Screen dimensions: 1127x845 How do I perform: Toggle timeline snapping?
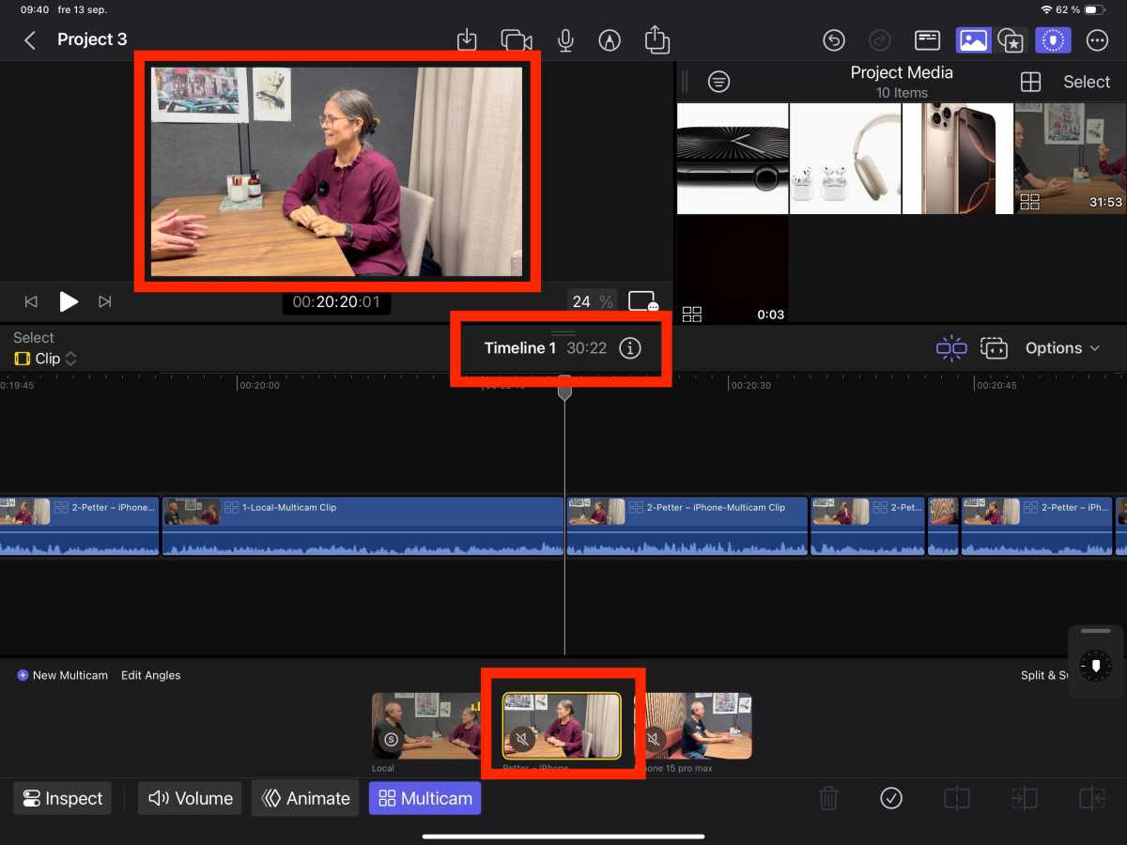pyautogui.click(x=950, y=348)
